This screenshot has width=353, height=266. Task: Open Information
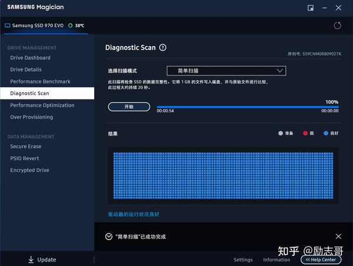(x=277, y=260)
